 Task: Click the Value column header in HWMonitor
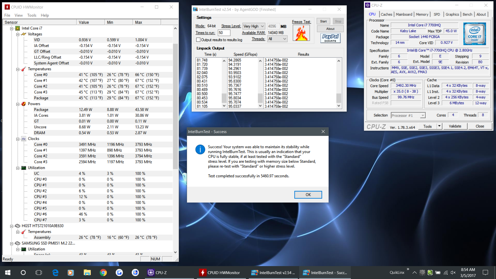(90, 22)
